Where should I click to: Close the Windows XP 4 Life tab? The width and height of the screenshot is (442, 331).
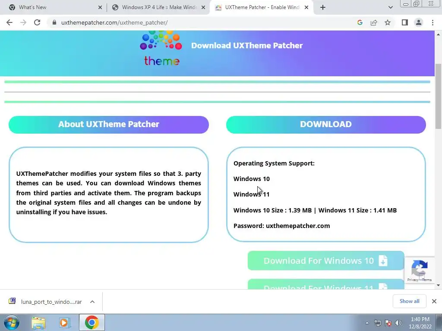[203, 7]
